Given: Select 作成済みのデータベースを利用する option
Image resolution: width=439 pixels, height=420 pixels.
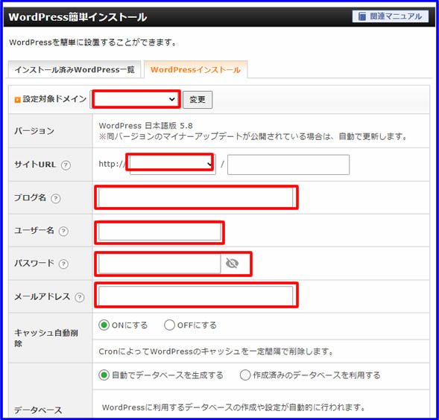Looking at the screenshot, I should pyautogui.click(x=245, y=375).
